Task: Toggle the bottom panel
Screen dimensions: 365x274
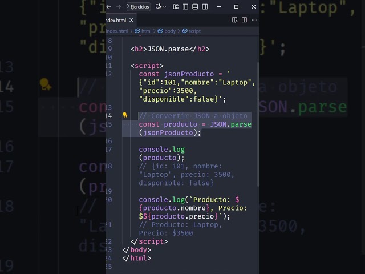Action: [x=195, y=7]
